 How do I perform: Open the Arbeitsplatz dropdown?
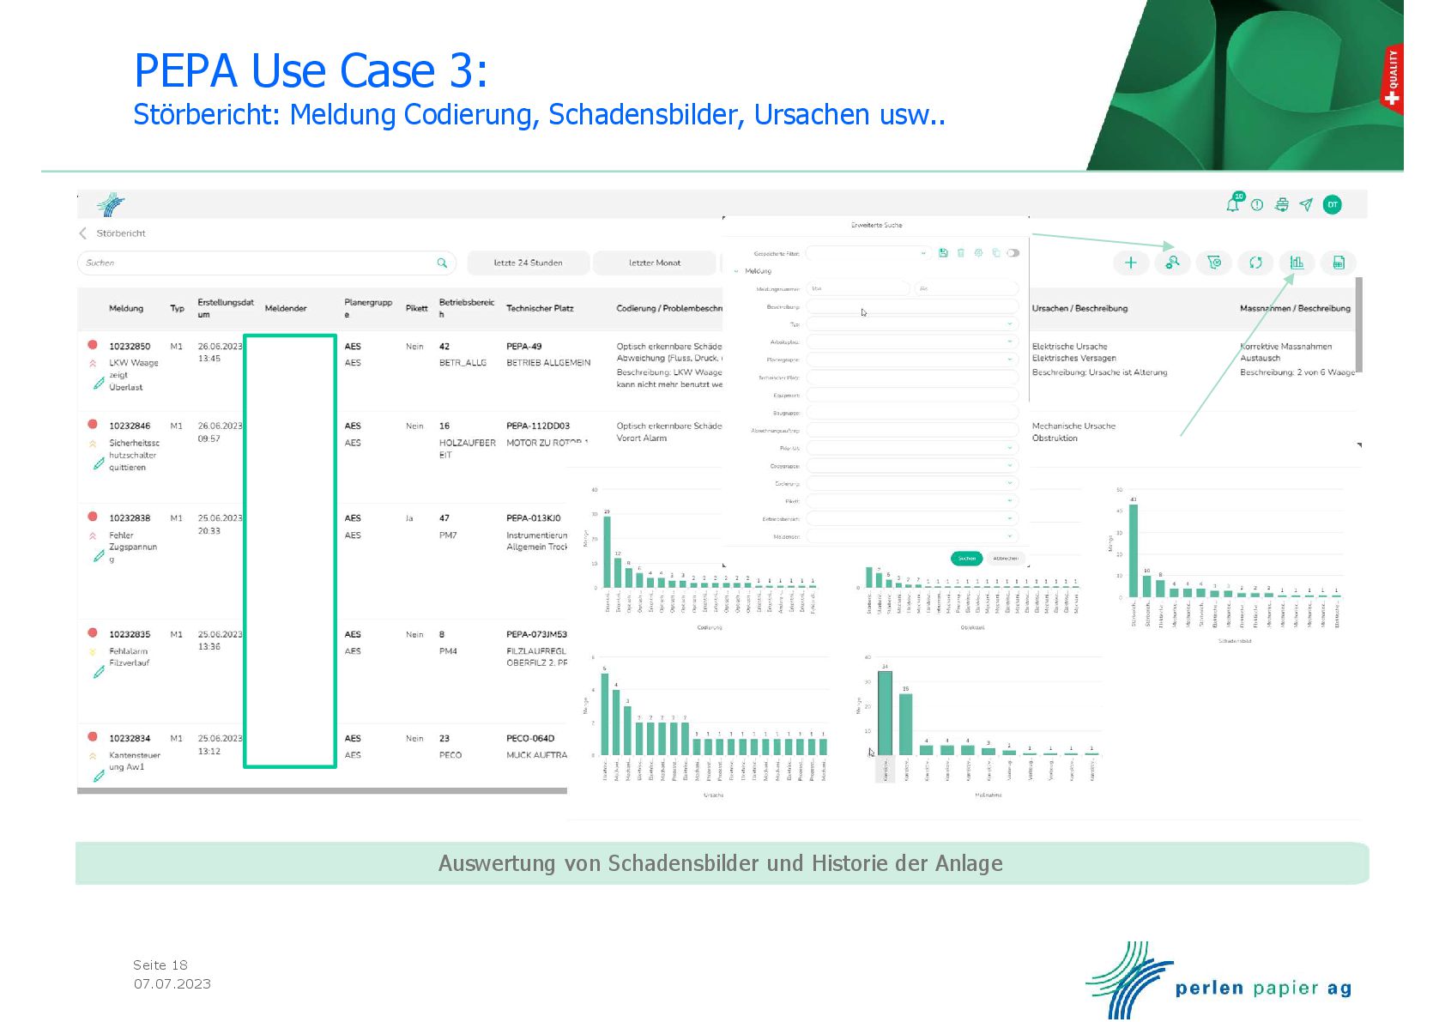[911, 342]
